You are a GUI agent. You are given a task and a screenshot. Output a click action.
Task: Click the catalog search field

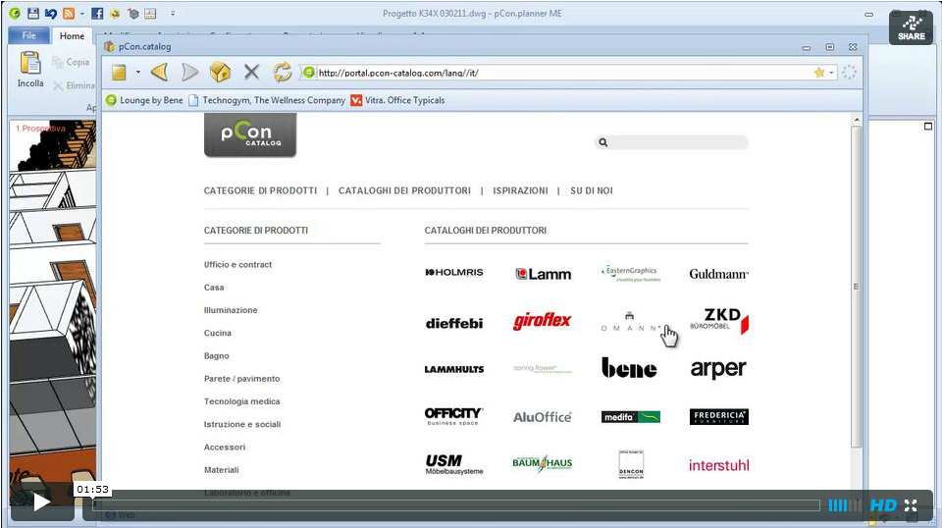(x=671, y=142)
